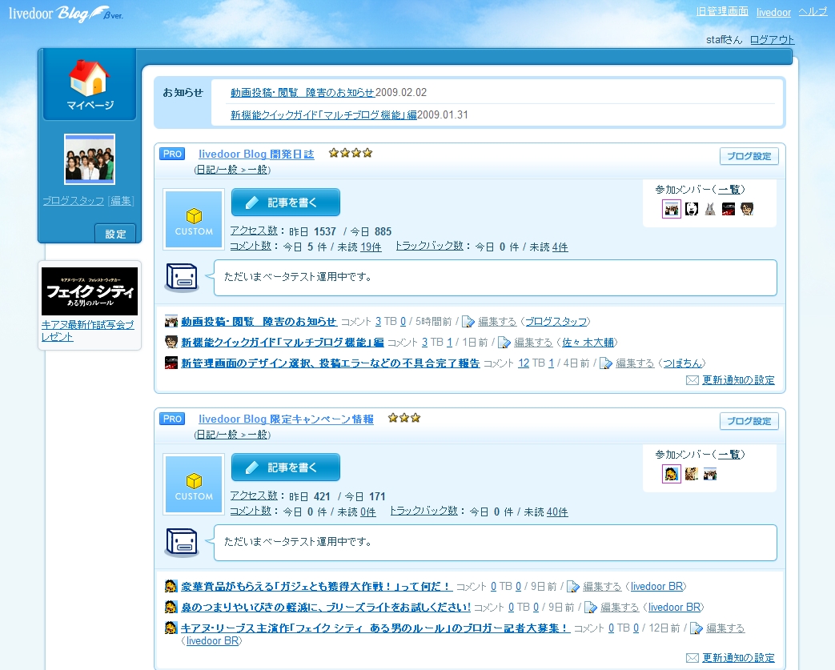Click the second member avatar in 開発日誌
Viewport: 835px width, 670px height.
[691, 209]
